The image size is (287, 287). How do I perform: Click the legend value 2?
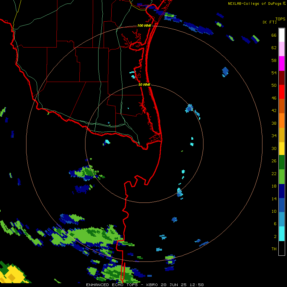click(x=275, y=236)
